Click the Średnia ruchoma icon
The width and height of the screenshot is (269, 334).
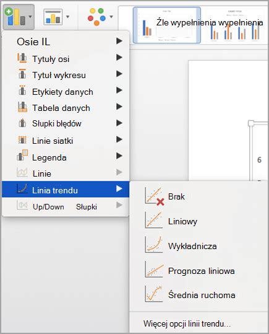pyautogui.click(x=154, y=294)
